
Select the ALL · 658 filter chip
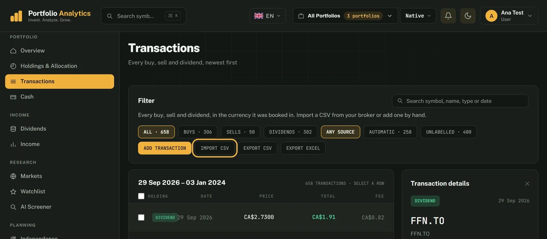coord(156,132)
